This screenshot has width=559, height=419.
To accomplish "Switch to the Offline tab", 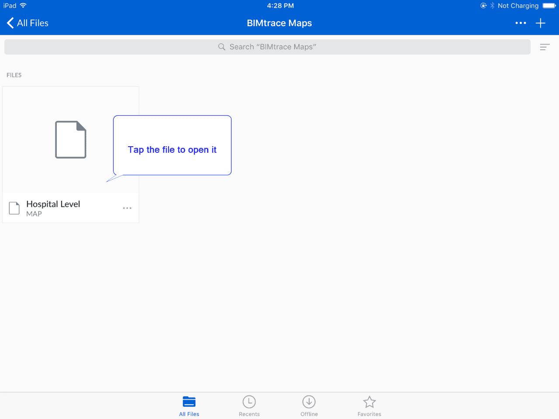I will 309,406.
